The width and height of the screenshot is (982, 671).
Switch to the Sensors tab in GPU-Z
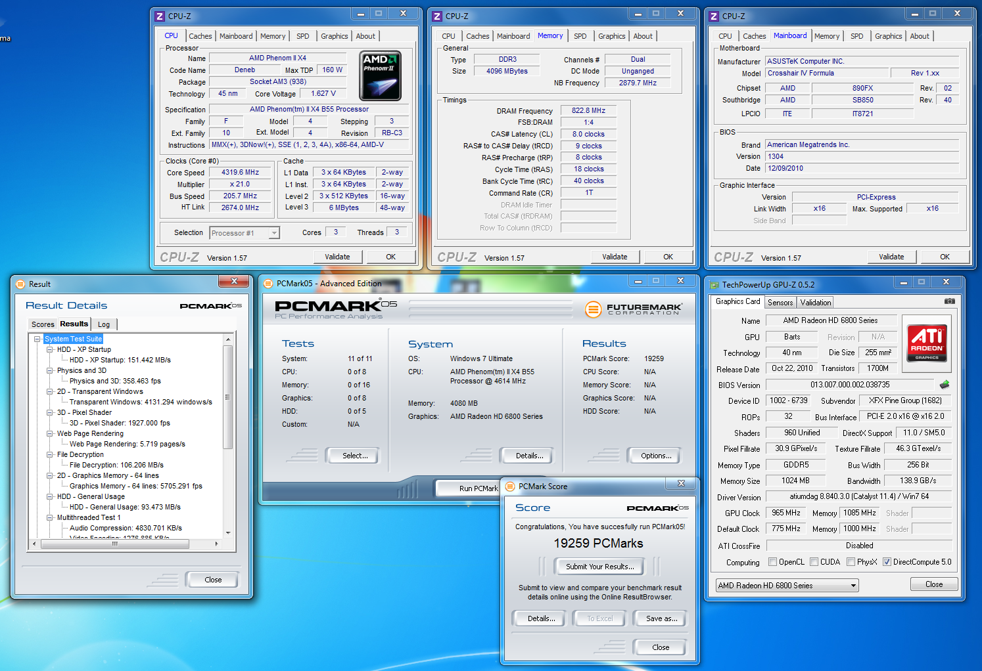point(780,303)
